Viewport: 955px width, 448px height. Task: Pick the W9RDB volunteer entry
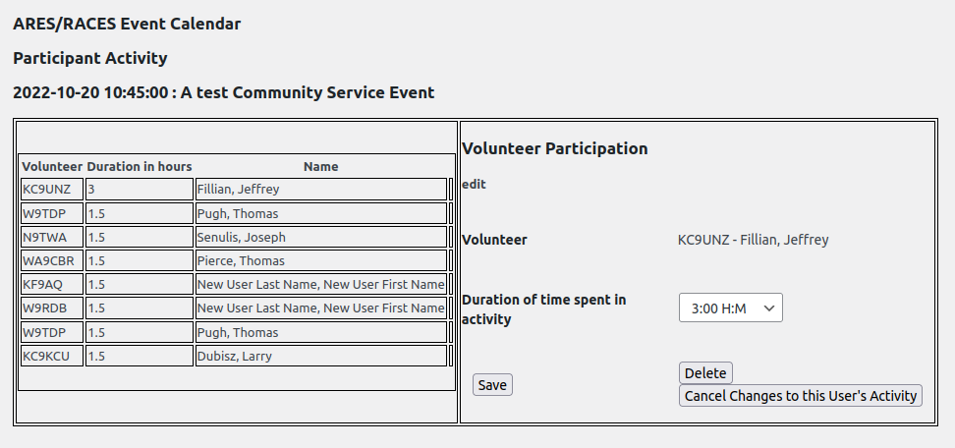tap(51, 308)
